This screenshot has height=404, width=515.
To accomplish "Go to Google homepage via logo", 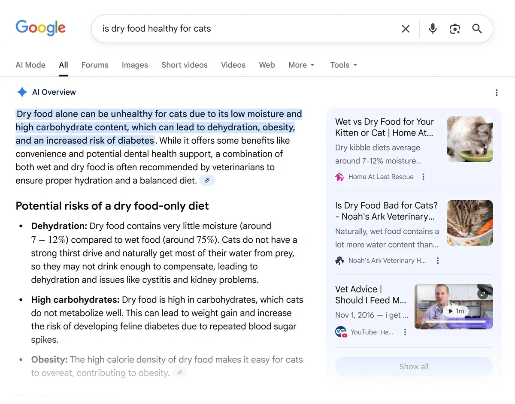I will click(x=41, y=28).
